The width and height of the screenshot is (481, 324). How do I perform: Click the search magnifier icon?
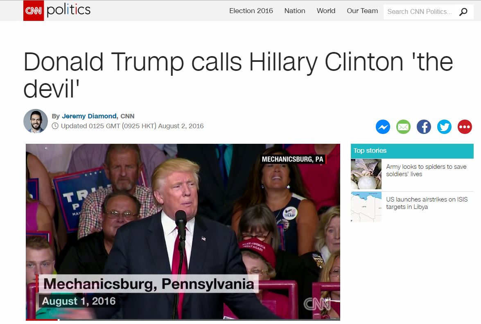pos(463,12)
